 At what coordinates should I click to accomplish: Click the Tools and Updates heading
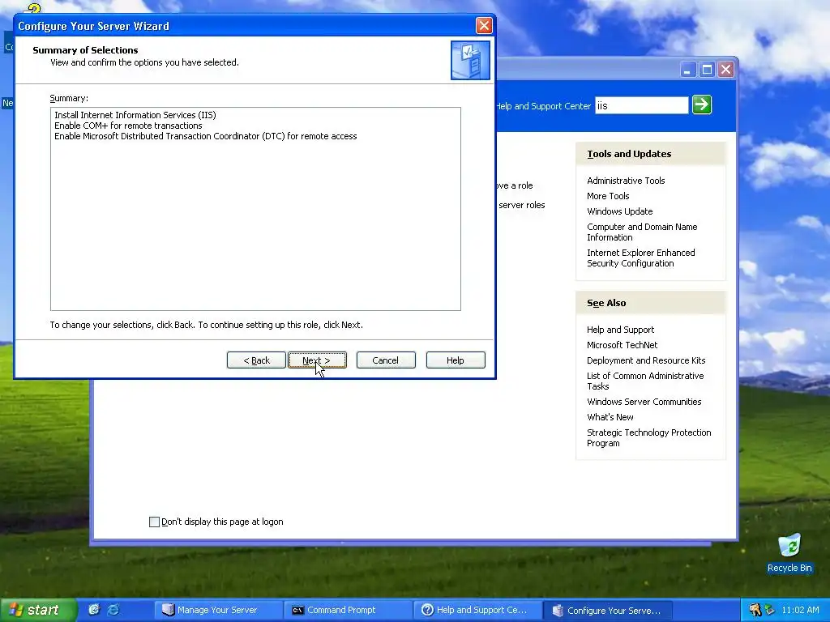pos(629,154)
